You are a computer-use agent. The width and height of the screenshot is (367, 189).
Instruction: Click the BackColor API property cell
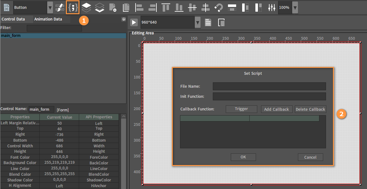[99, 163]
